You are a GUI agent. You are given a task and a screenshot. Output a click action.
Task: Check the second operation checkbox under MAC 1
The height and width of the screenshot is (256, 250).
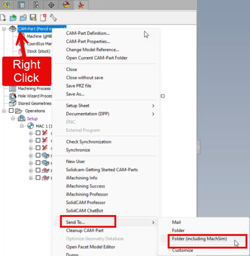(x=38, y=140)
